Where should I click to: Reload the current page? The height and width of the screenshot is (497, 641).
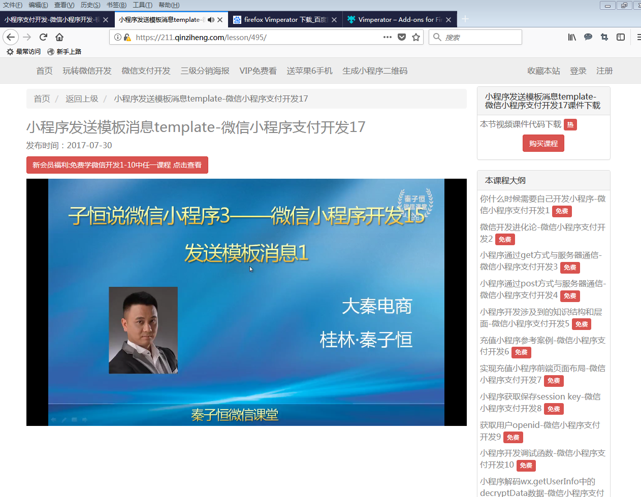(43, 37)
